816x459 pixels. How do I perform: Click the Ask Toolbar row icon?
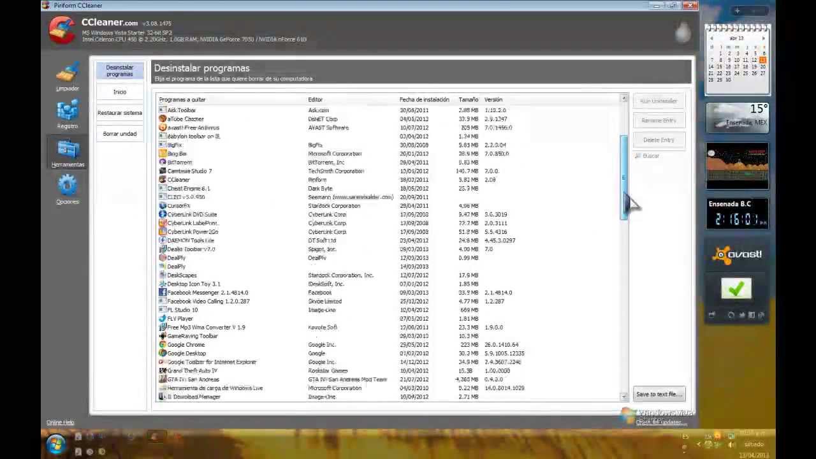tap(163, 110)
